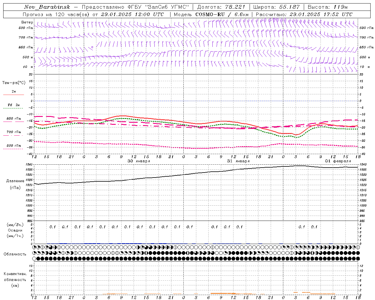The image size is (375, 300).
Task: Click the cloud height unit "(км)"
Action: tap(15, 285)
